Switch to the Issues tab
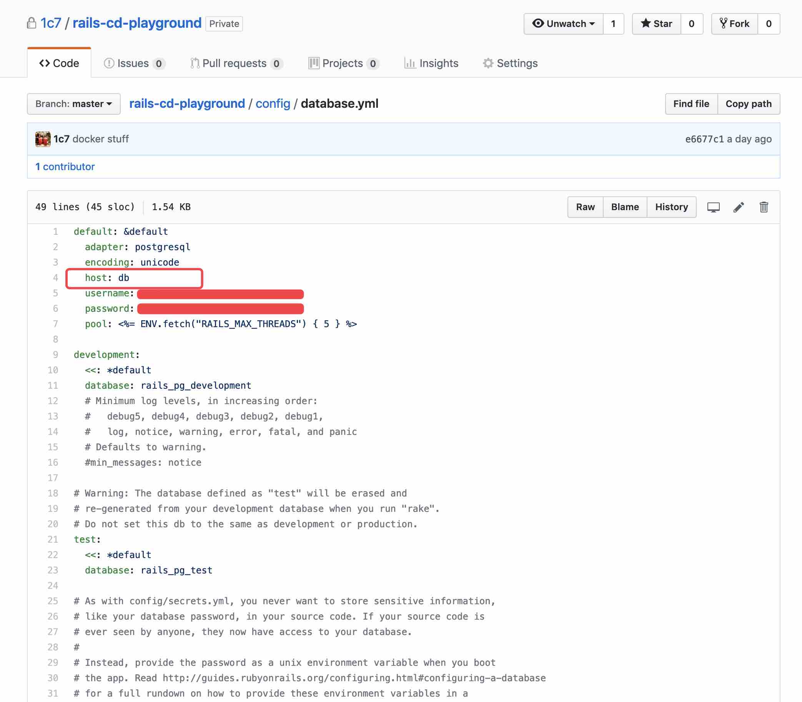 [x=134, y=64]
